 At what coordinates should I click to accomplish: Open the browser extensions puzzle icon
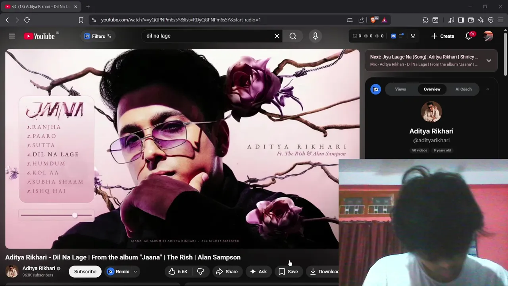[425, 20]
